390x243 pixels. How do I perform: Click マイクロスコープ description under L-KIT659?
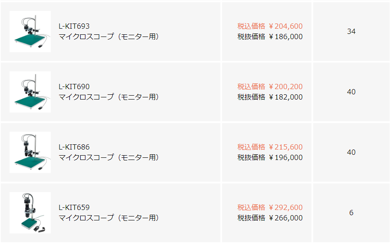click(x=109, y=218)
